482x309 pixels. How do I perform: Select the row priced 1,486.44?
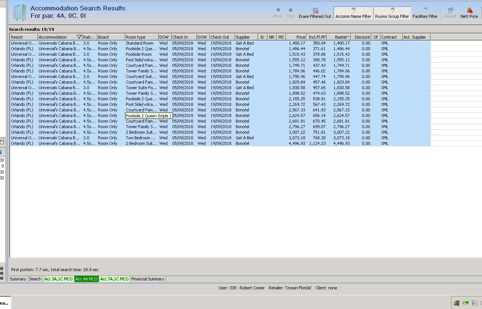pyautogui.click(x=220, y=49)
